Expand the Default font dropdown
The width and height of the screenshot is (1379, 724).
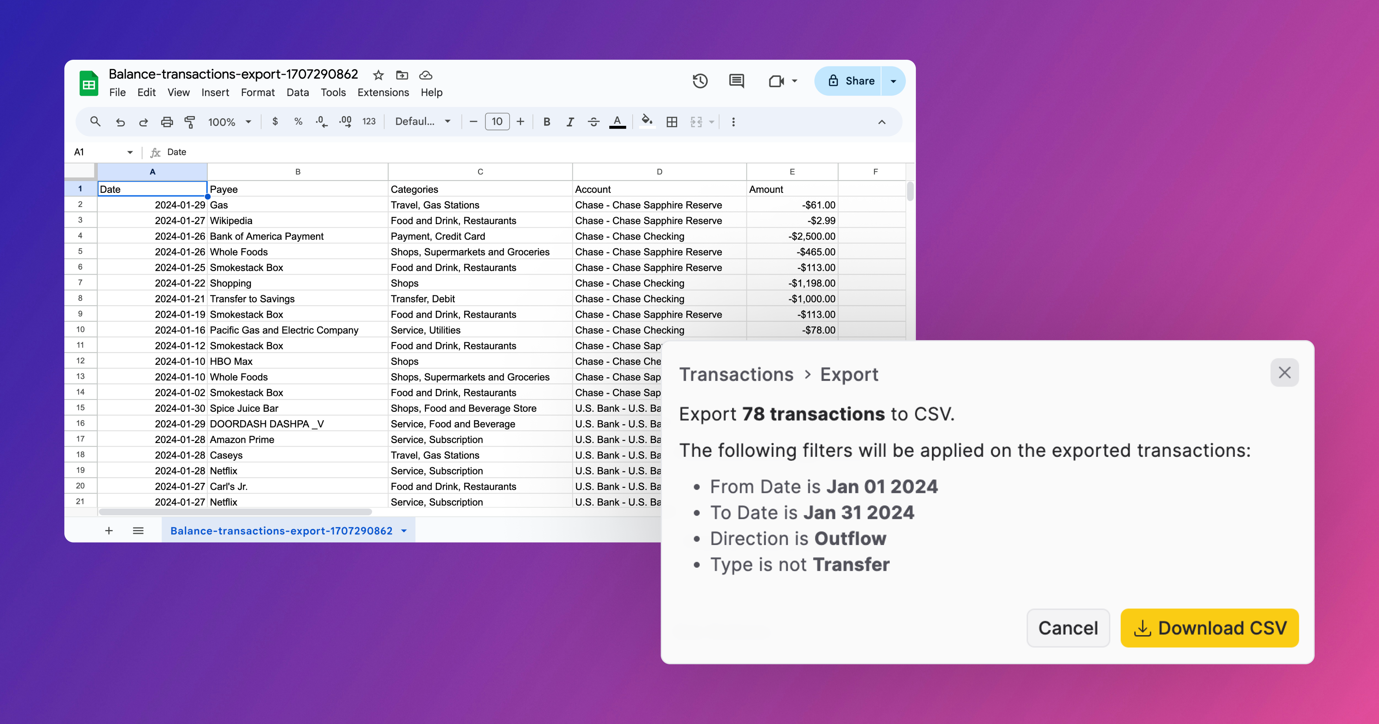(422, 122)
